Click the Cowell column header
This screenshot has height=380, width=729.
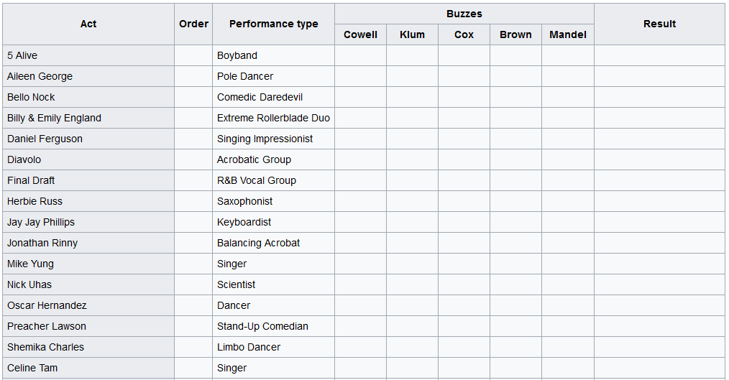tap(360, 34)
